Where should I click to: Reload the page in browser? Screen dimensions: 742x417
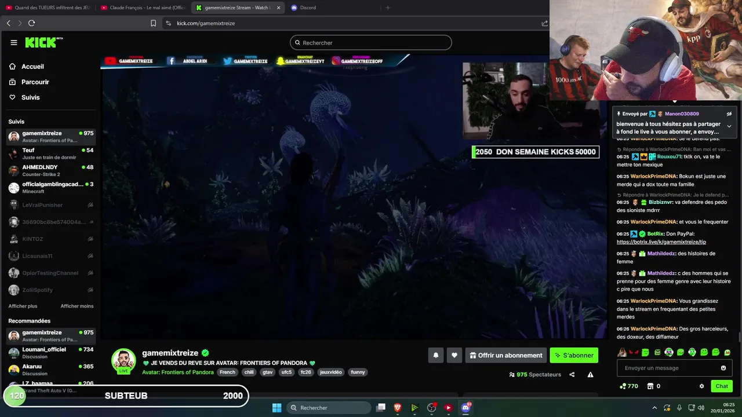[31, 23]
